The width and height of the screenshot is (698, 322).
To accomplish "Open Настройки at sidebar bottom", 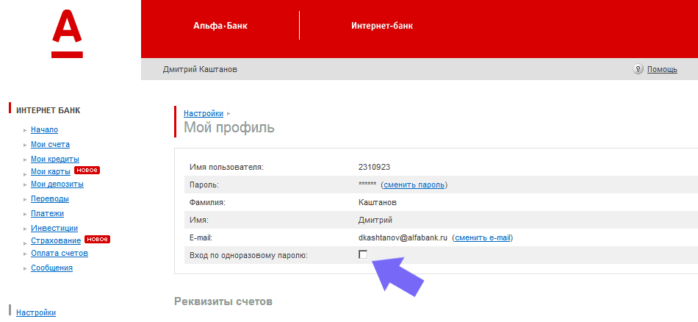I will 36,312.
